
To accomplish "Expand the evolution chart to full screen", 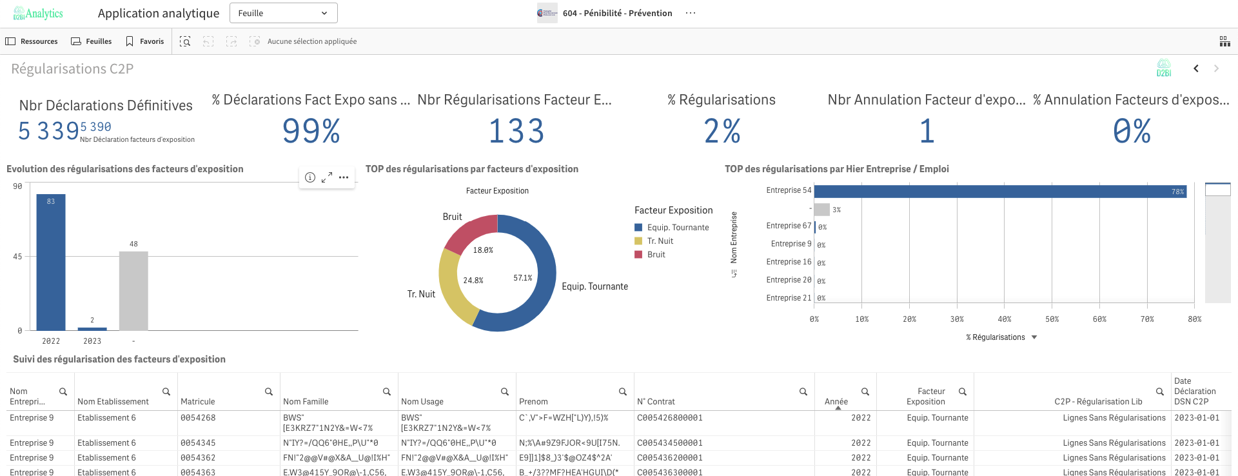I will pos(327,177).
